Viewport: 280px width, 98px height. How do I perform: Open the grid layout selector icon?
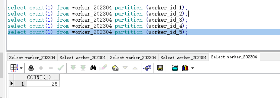point(14,68)
